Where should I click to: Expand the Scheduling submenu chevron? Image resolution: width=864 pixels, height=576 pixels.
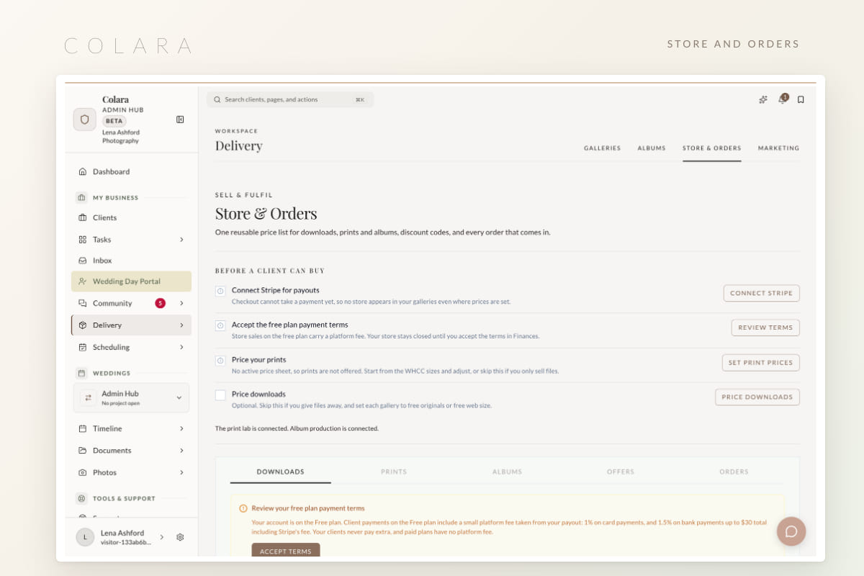(x=181, y=347)
